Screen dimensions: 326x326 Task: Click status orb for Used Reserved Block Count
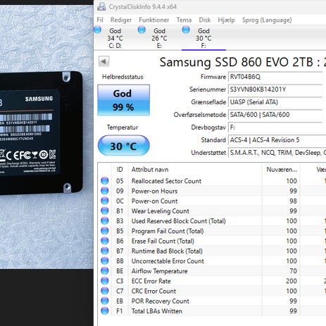point(105,221)
